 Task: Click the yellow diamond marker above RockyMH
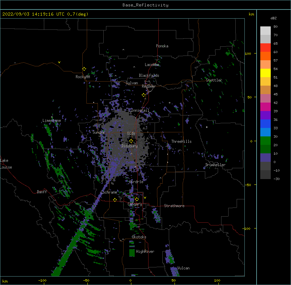point(84,69)
